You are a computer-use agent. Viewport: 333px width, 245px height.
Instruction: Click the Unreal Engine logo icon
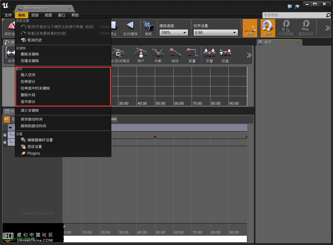click(5, 5)
